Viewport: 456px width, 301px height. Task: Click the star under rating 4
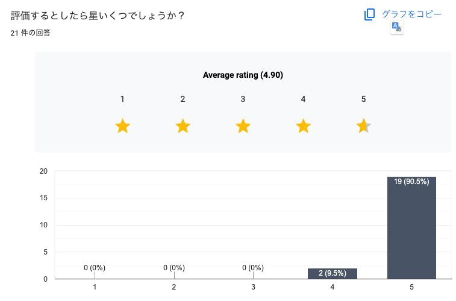pyautogui.click(x=304, y=126)
